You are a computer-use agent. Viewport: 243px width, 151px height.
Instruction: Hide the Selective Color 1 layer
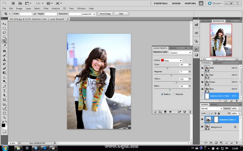pyautogui.click(x=202, y=120)
